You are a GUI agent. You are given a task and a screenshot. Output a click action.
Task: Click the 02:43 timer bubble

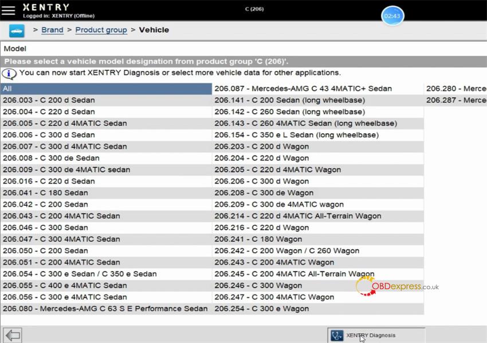(392, 16)
